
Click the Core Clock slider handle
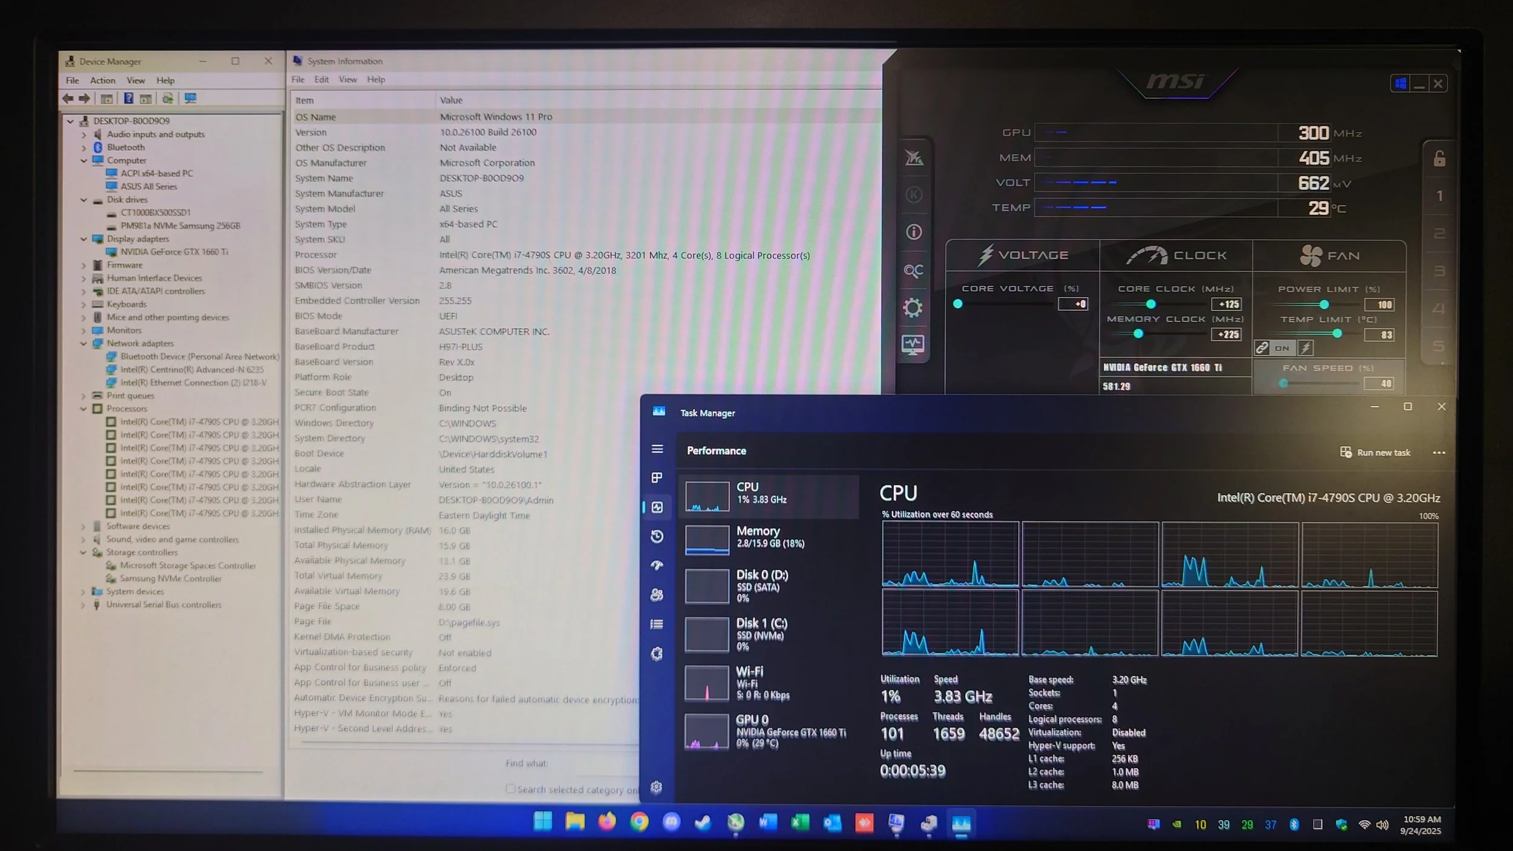pyautogui.click(x=1150, y=304)
